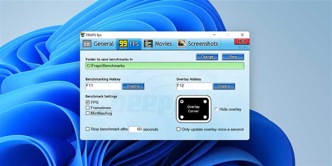Switch to the FPS tab

click(129, 44)
